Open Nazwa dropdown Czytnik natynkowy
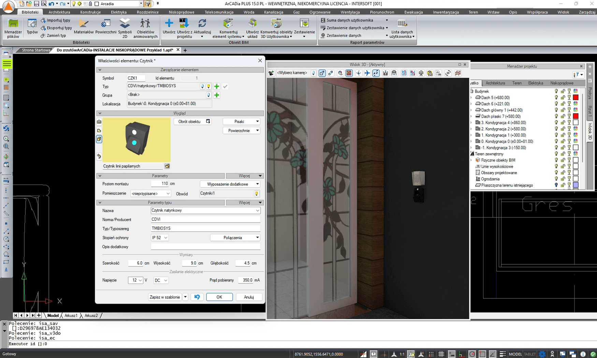This screenshot has width=597, height=358. 205,210
